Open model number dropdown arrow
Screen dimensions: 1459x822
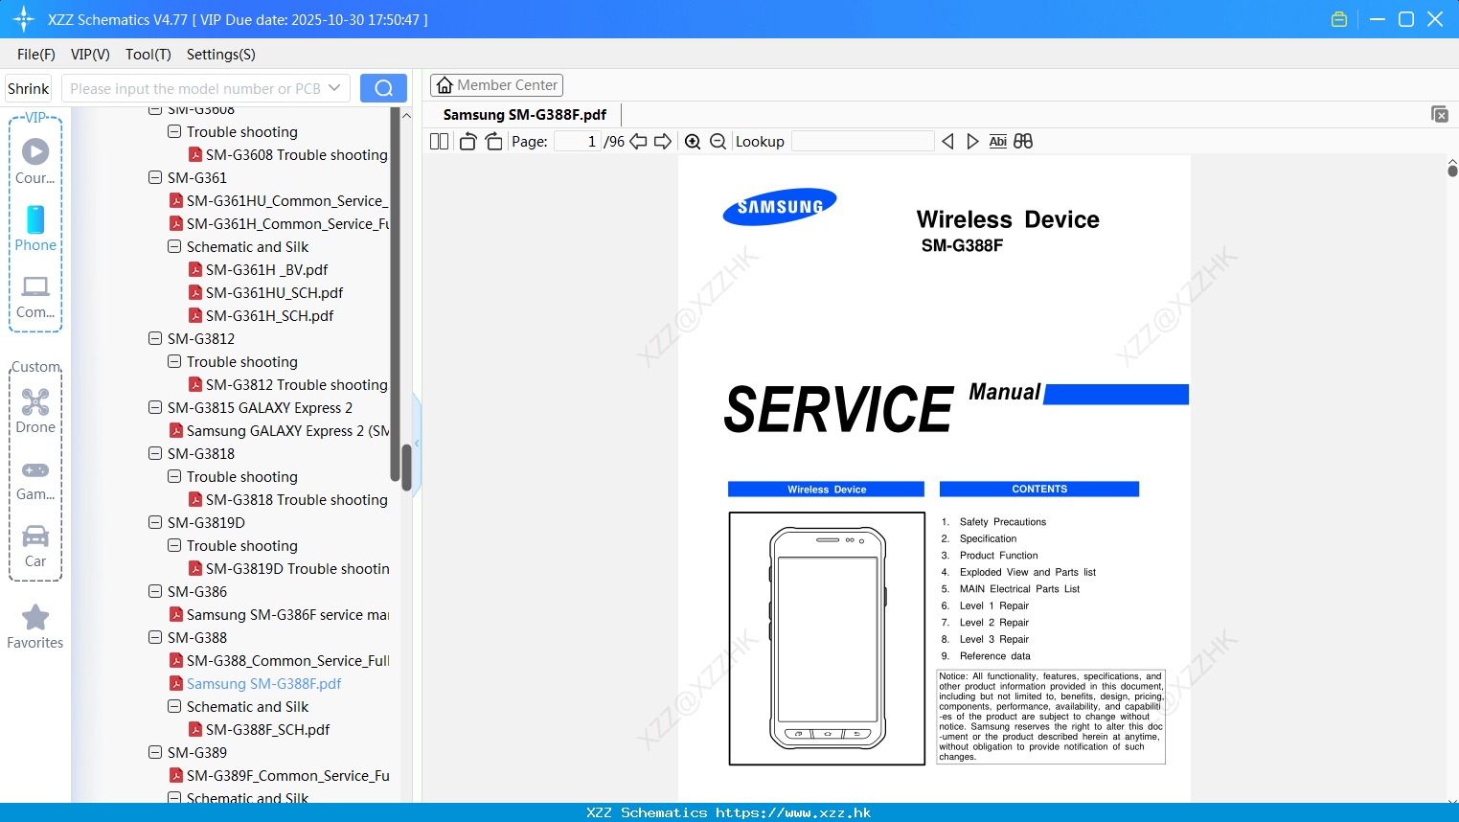tap(334, 88)
